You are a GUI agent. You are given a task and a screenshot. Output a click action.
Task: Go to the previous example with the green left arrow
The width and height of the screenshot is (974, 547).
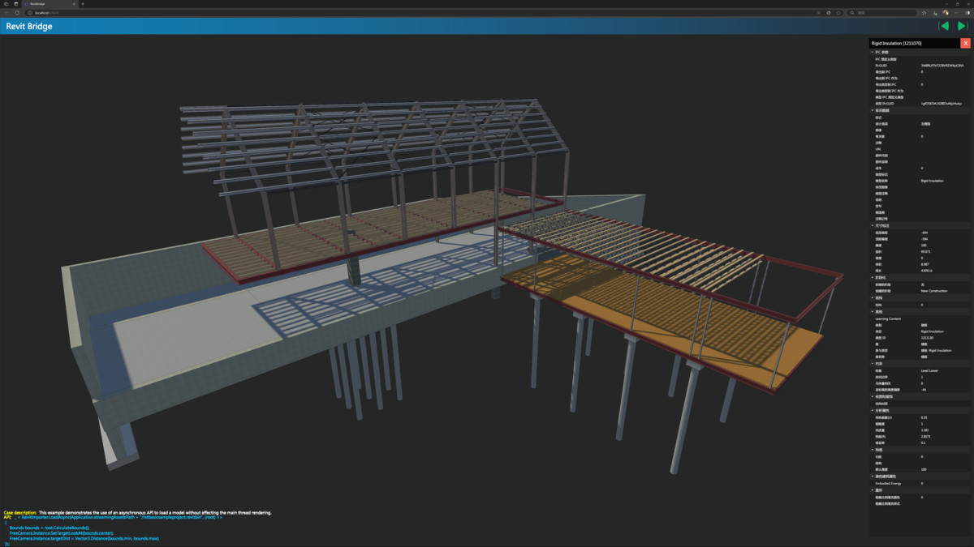944,26
